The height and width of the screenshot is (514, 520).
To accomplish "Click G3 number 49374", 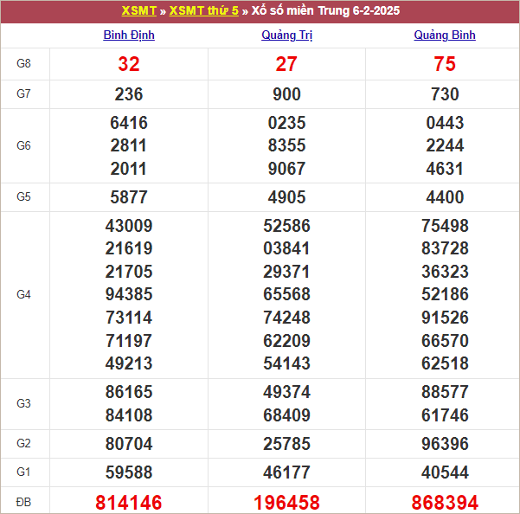I will pos(286,392).
